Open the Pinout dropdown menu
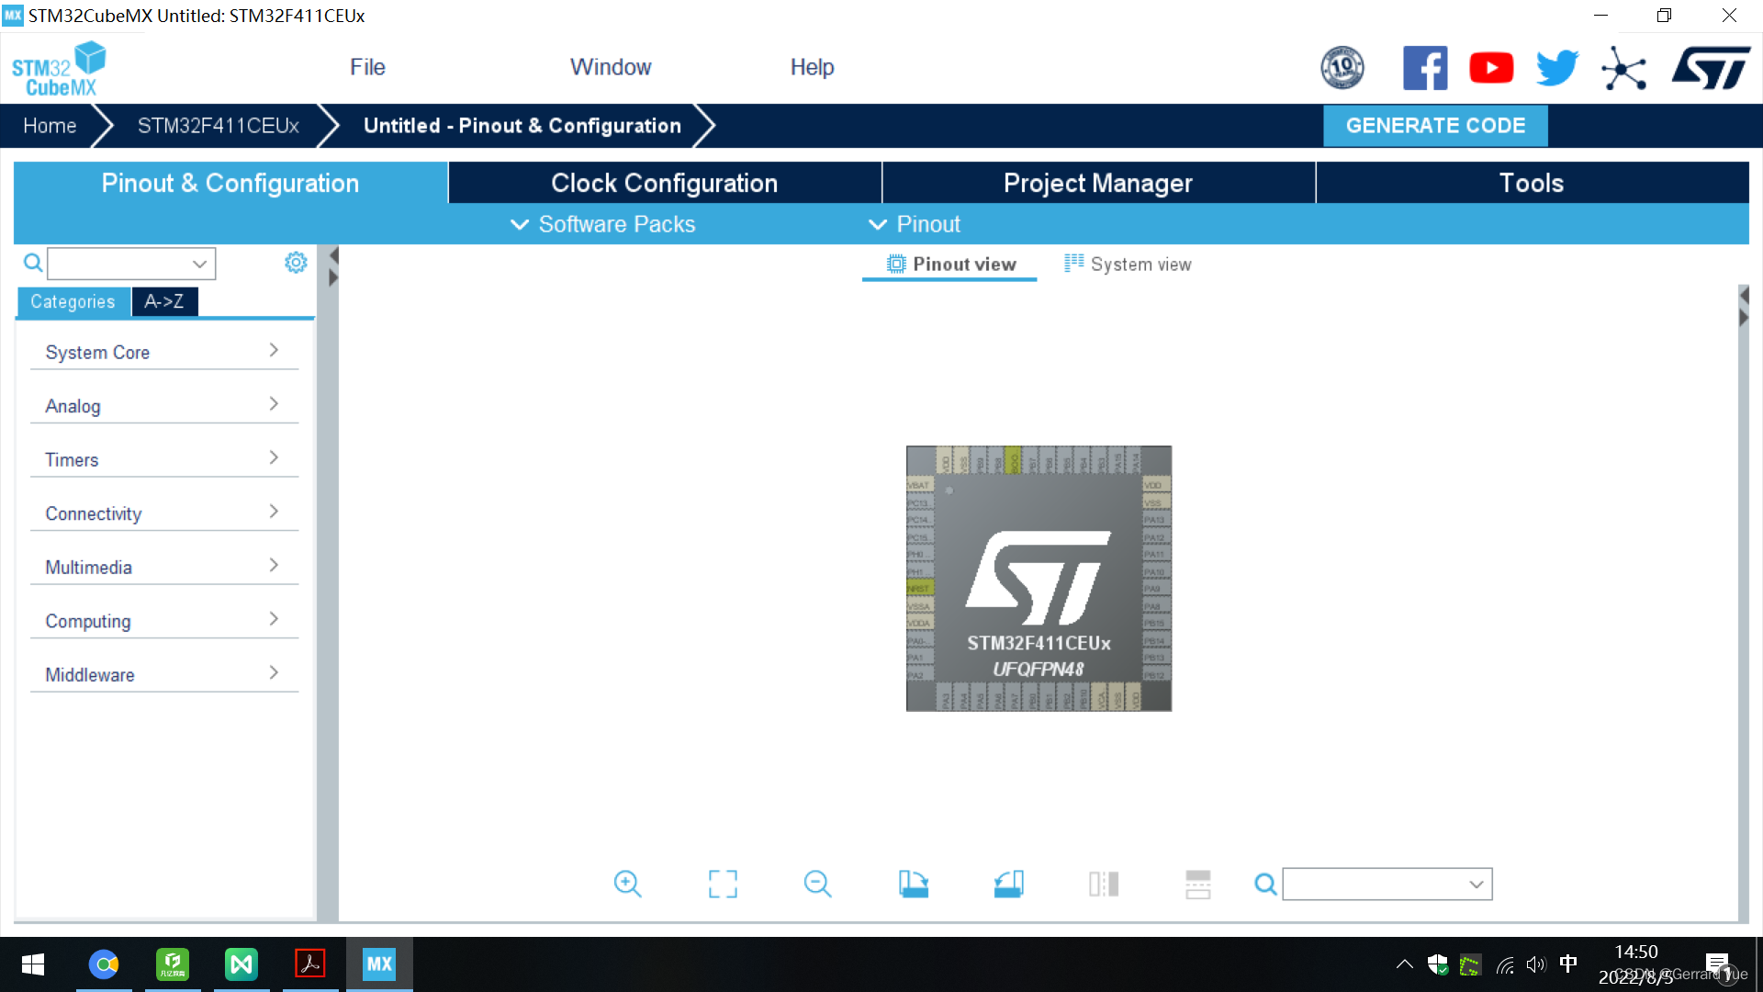The width and height of the screenshot is (1763, 992). click(915, 224)
